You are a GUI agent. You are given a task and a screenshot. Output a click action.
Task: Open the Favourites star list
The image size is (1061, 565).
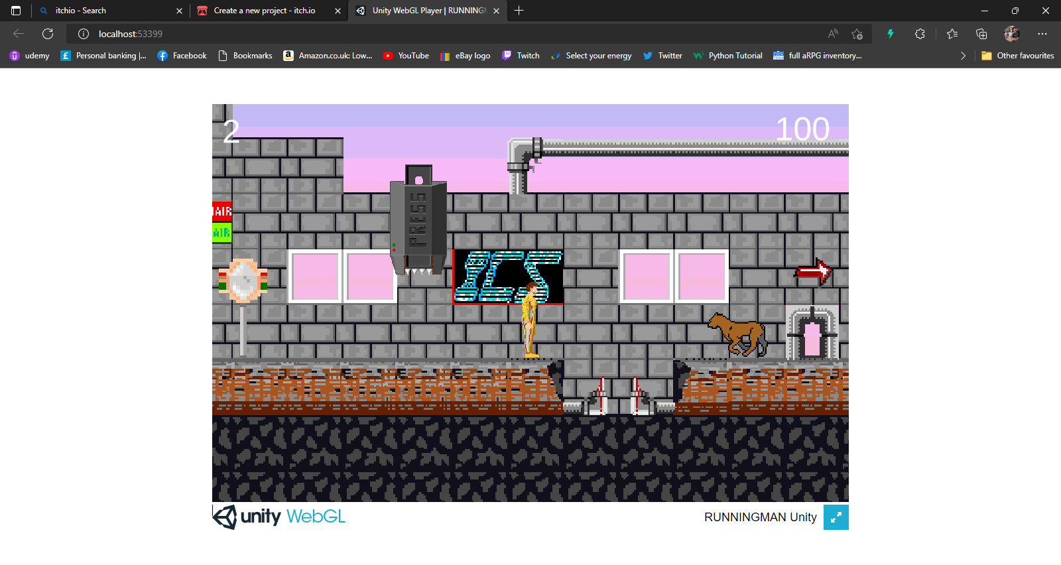[952, 34]
